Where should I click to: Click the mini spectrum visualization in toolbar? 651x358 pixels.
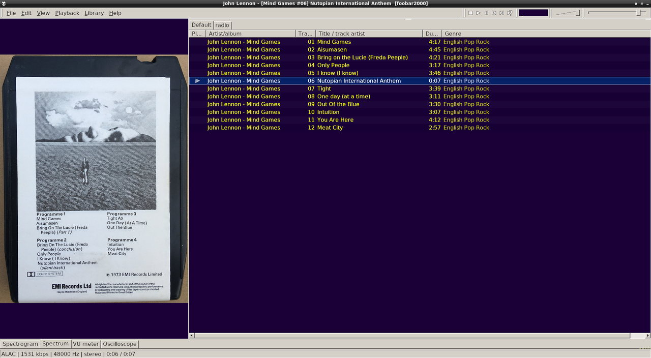533,13
